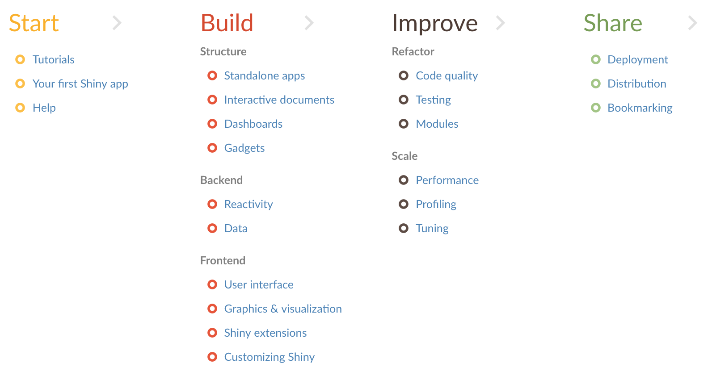Open the Share section heading
Screen dimensions: 716x376
click(x=613, y=23)
